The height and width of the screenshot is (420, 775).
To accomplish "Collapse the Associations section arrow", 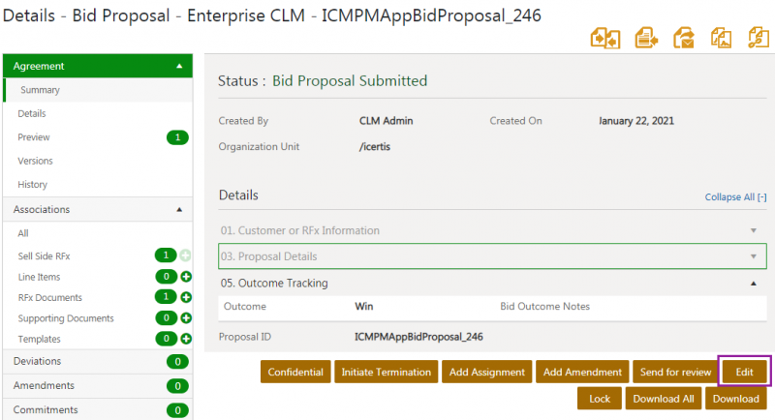I will coord(178,209).
